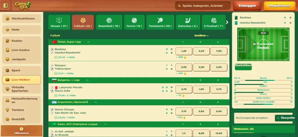Show +458 more markets for Besiktas
This screenshot has height=137, width=298.
179,57
